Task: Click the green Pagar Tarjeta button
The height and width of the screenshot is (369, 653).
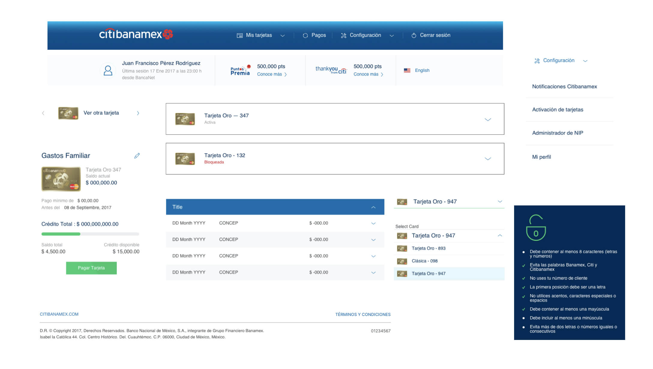Action: pos(91,268)
